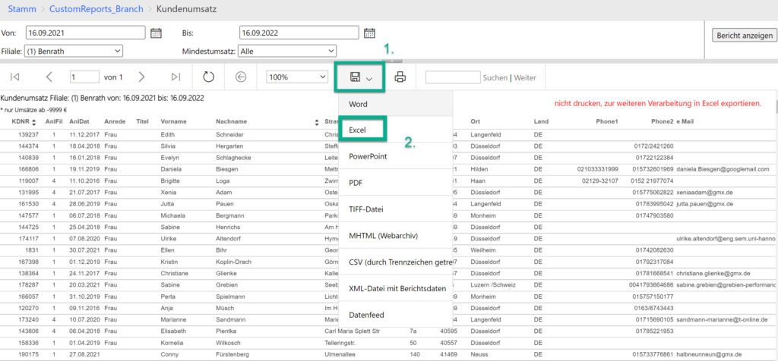Viewport: 778px width, 361px height.
Task: Select CSV export format
Action: (x=395, y=263)
